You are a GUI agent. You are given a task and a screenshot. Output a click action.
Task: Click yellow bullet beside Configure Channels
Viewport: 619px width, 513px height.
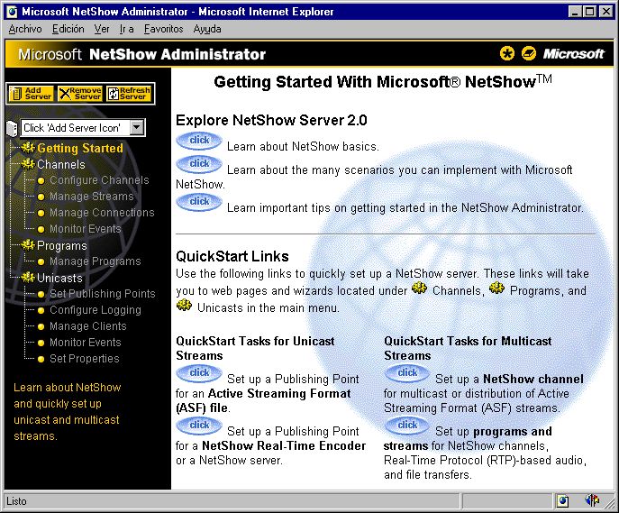pos(41,181)
